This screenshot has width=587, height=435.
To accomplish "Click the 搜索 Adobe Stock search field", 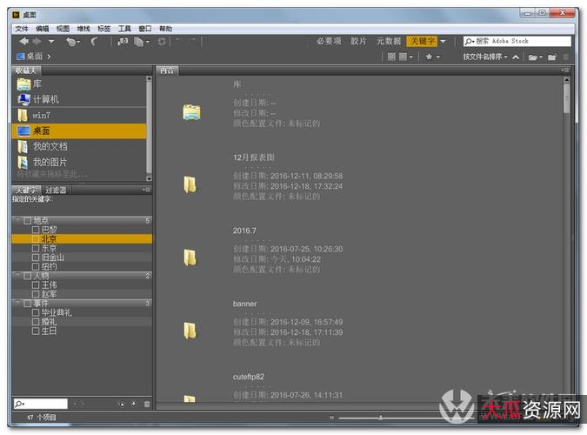I will pyautogui.click(x=517, y=41).
